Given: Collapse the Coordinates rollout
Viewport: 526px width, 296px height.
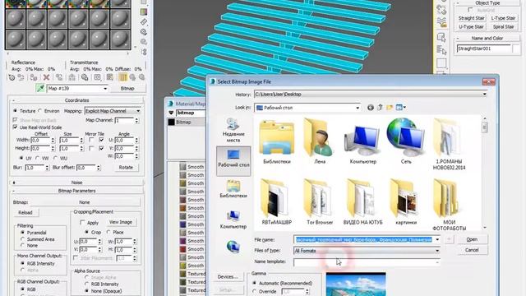Looking at the screenshot, I should [76, 100].
